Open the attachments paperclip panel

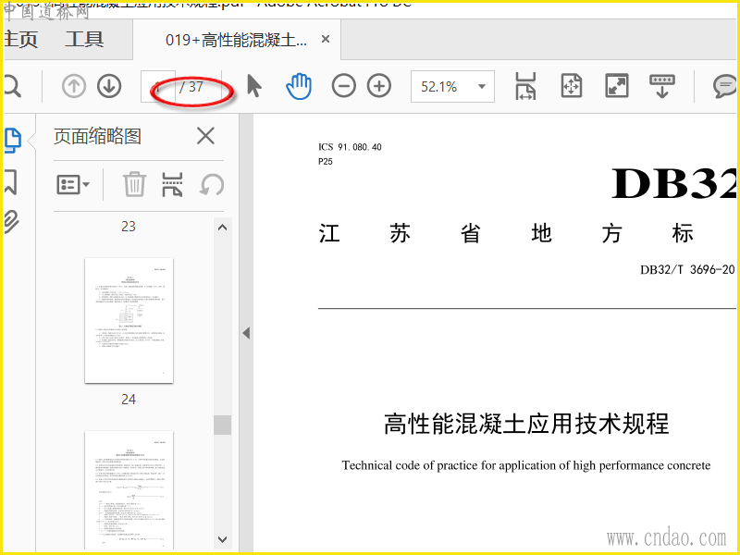pos(11,222)
